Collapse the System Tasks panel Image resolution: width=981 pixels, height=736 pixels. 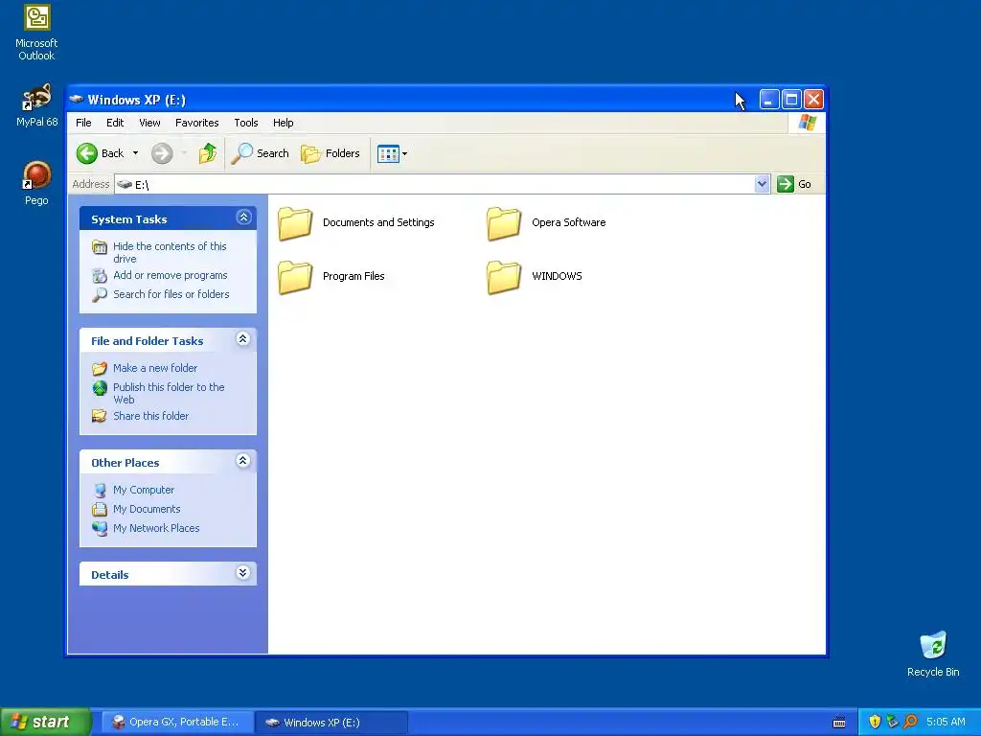coord(243,218)
